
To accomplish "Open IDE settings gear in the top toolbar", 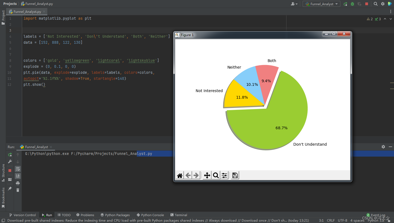I will (x=383, y=4).
